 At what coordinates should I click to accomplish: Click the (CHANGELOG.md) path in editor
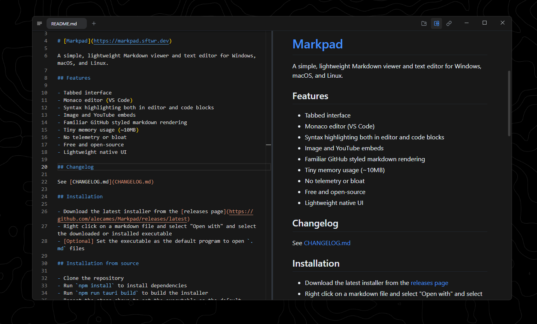pyautogui.click(x=133, y=182)
